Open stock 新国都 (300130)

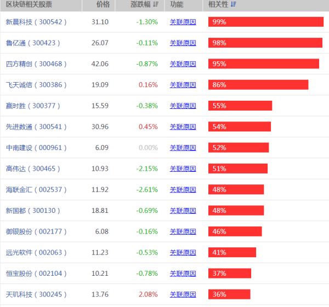(x=33, y=211)
